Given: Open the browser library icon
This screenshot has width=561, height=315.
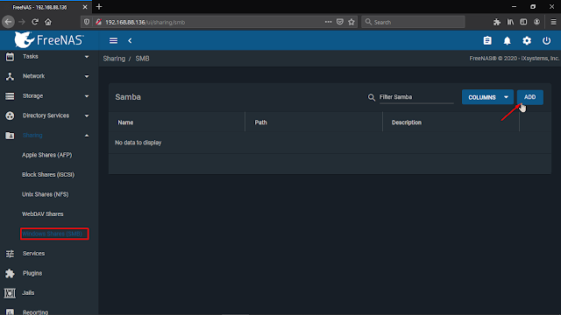Looking at the screenshot, I should [510, 22].
